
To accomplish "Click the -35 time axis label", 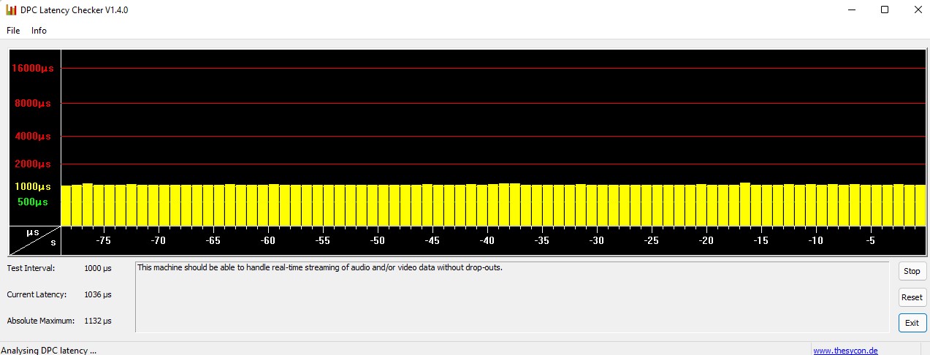I will [x=541, y=240].
